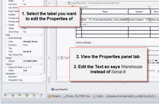Select the 'Service Details:' label
Screen dimensions: 159x104
85,42
